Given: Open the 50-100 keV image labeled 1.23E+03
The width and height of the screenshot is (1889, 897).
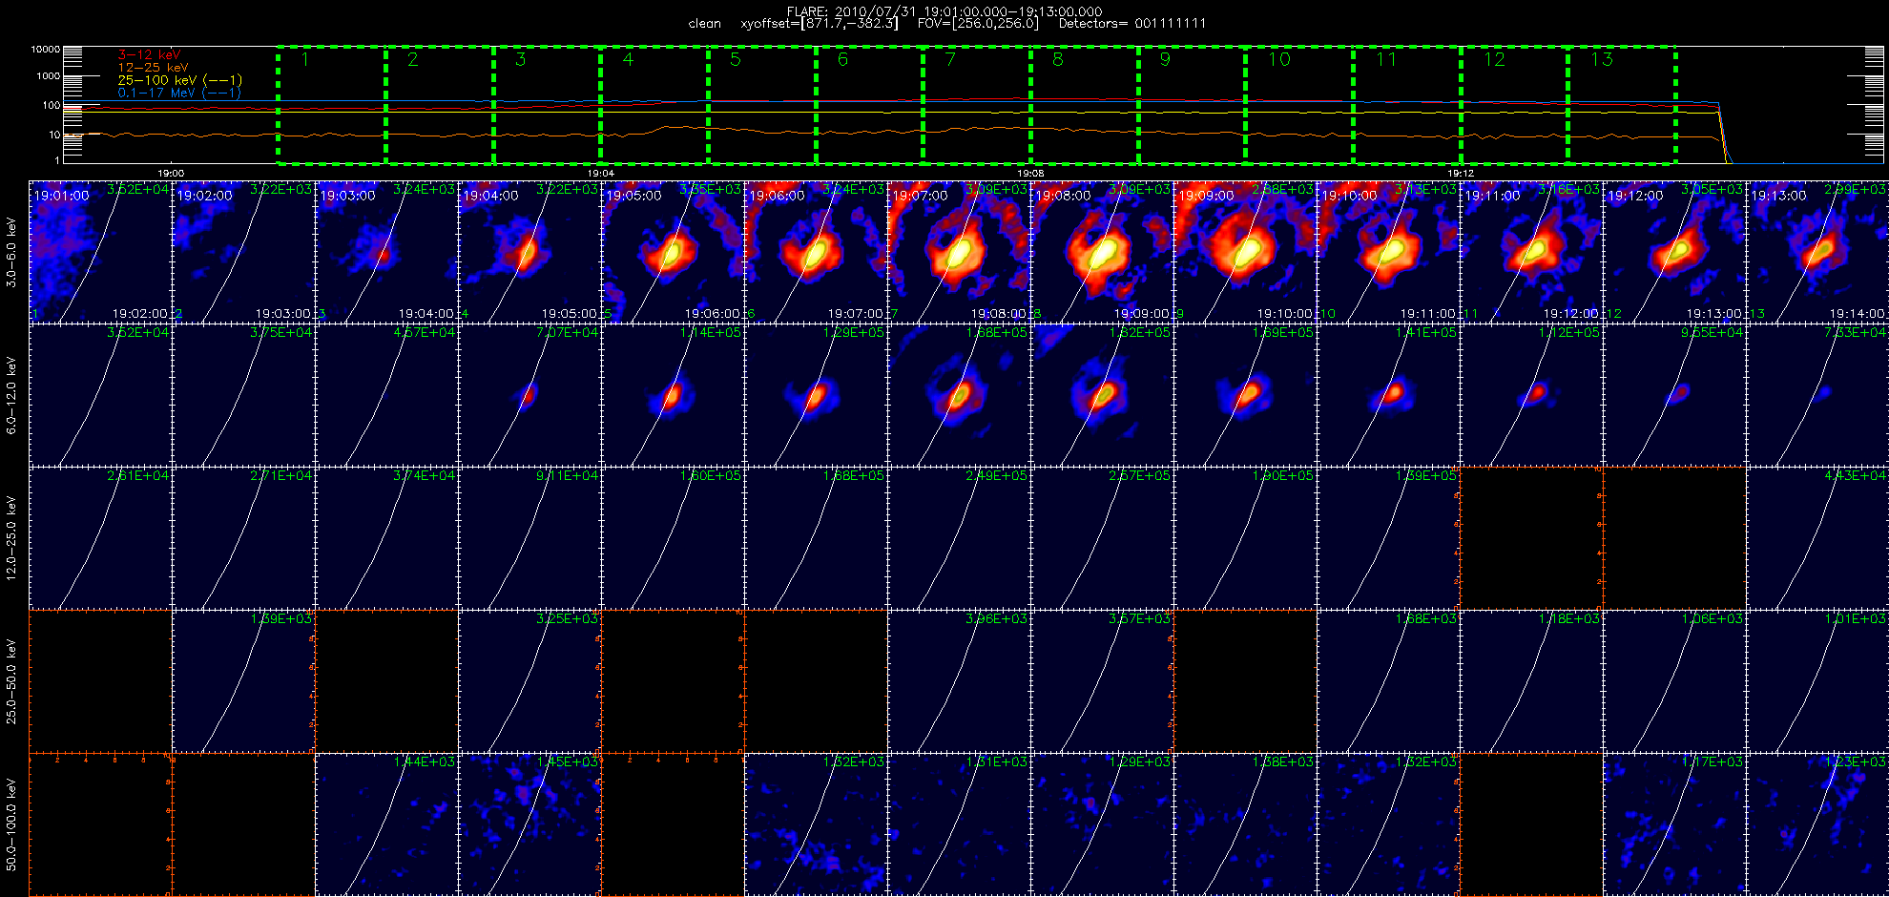Looking at the screenshot, I should pos(1817,824).
